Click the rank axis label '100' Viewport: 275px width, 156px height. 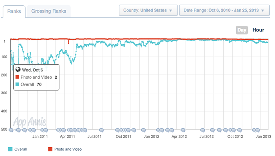pos(4,57)
